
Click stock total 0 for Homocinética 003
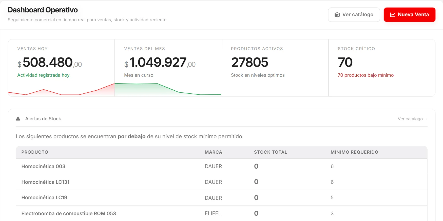pos(256,166)
